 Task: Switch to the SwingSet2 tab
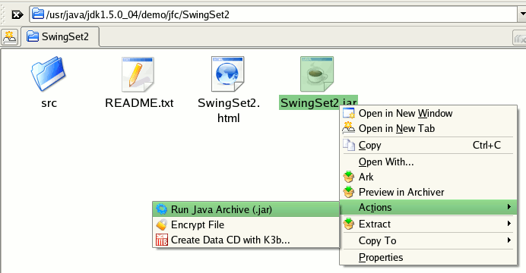click(x=60, y=36)
